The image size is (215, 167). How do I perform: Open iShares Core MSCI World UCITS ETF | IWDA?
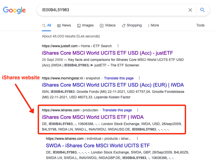click(x=93, y=117)
